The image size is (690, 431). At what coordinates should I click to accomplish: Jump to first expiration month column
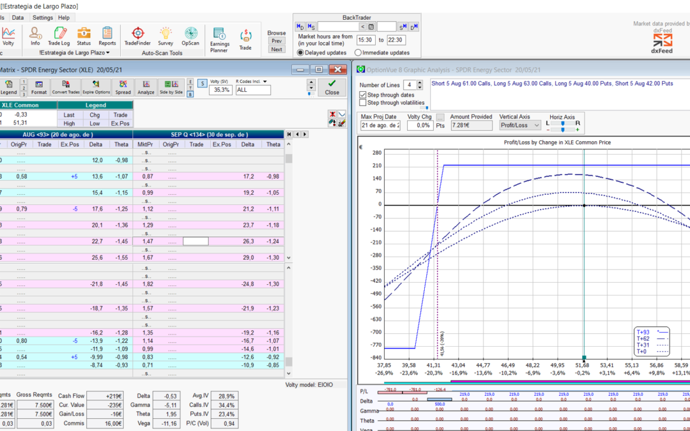[x=289, y=134]
